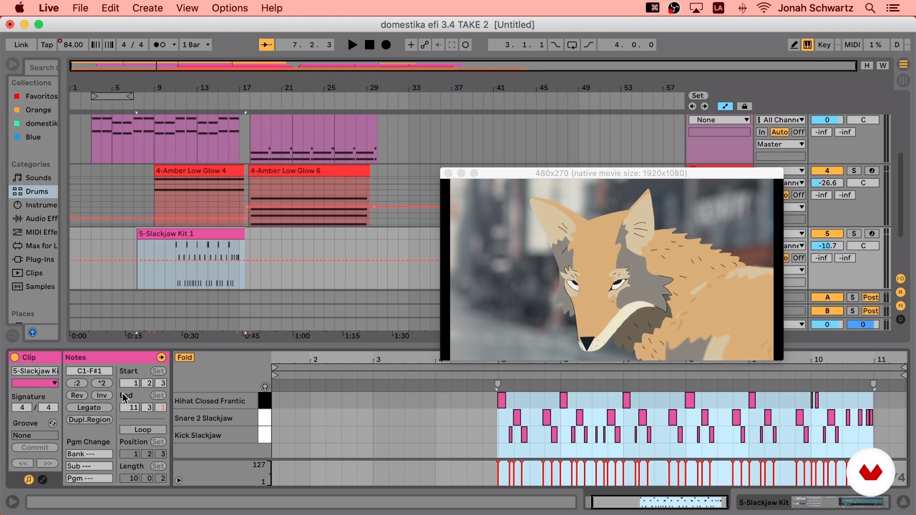Click the Set locator button
Viewport: 916px width, 515px height.
tap(698, 95)
